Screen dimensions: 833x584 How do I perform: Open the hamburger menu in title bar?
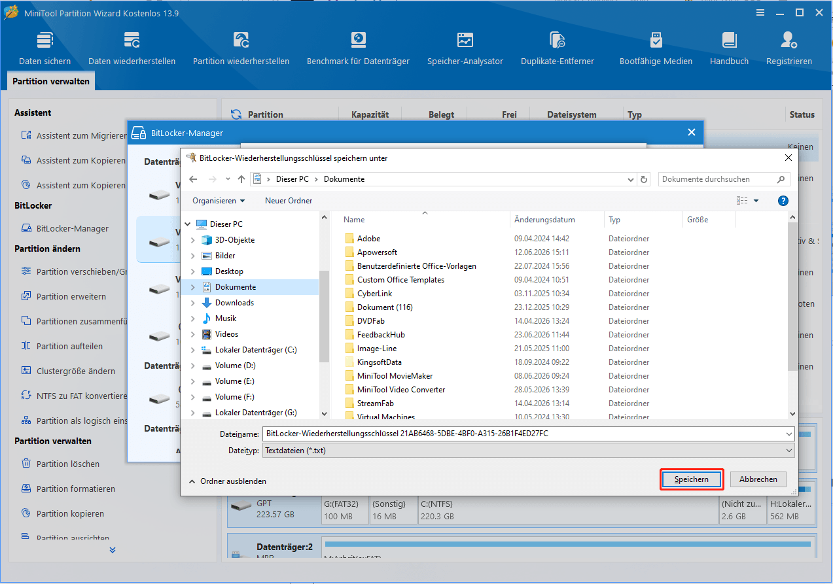tap(760, 12)
